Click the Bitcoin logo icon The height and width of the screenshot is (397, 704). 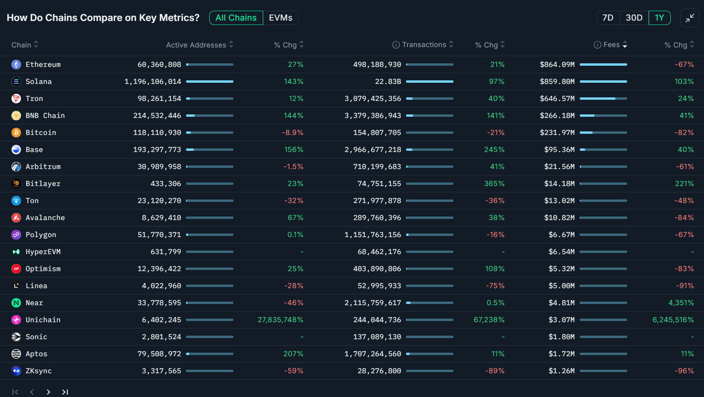point(16,133)
